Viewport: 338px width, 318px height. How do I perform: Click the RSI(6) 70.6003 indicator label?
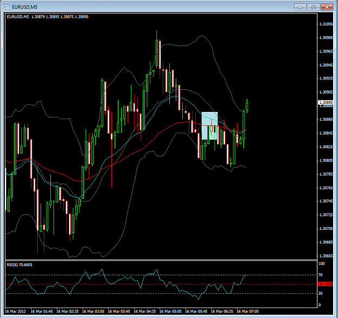(x=19, y=264)
